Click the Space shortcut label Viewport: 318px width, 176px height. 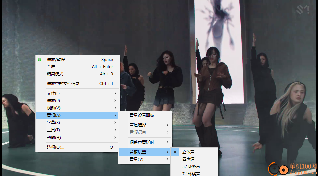click(x=107, y=60)
